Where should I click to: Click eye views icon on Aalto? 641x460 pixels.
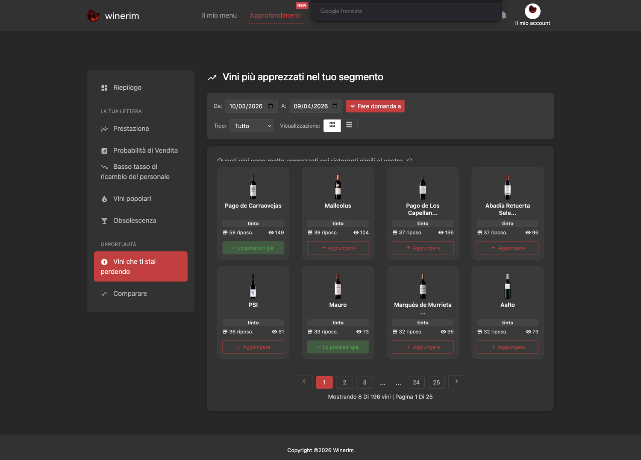click(529, 332)
